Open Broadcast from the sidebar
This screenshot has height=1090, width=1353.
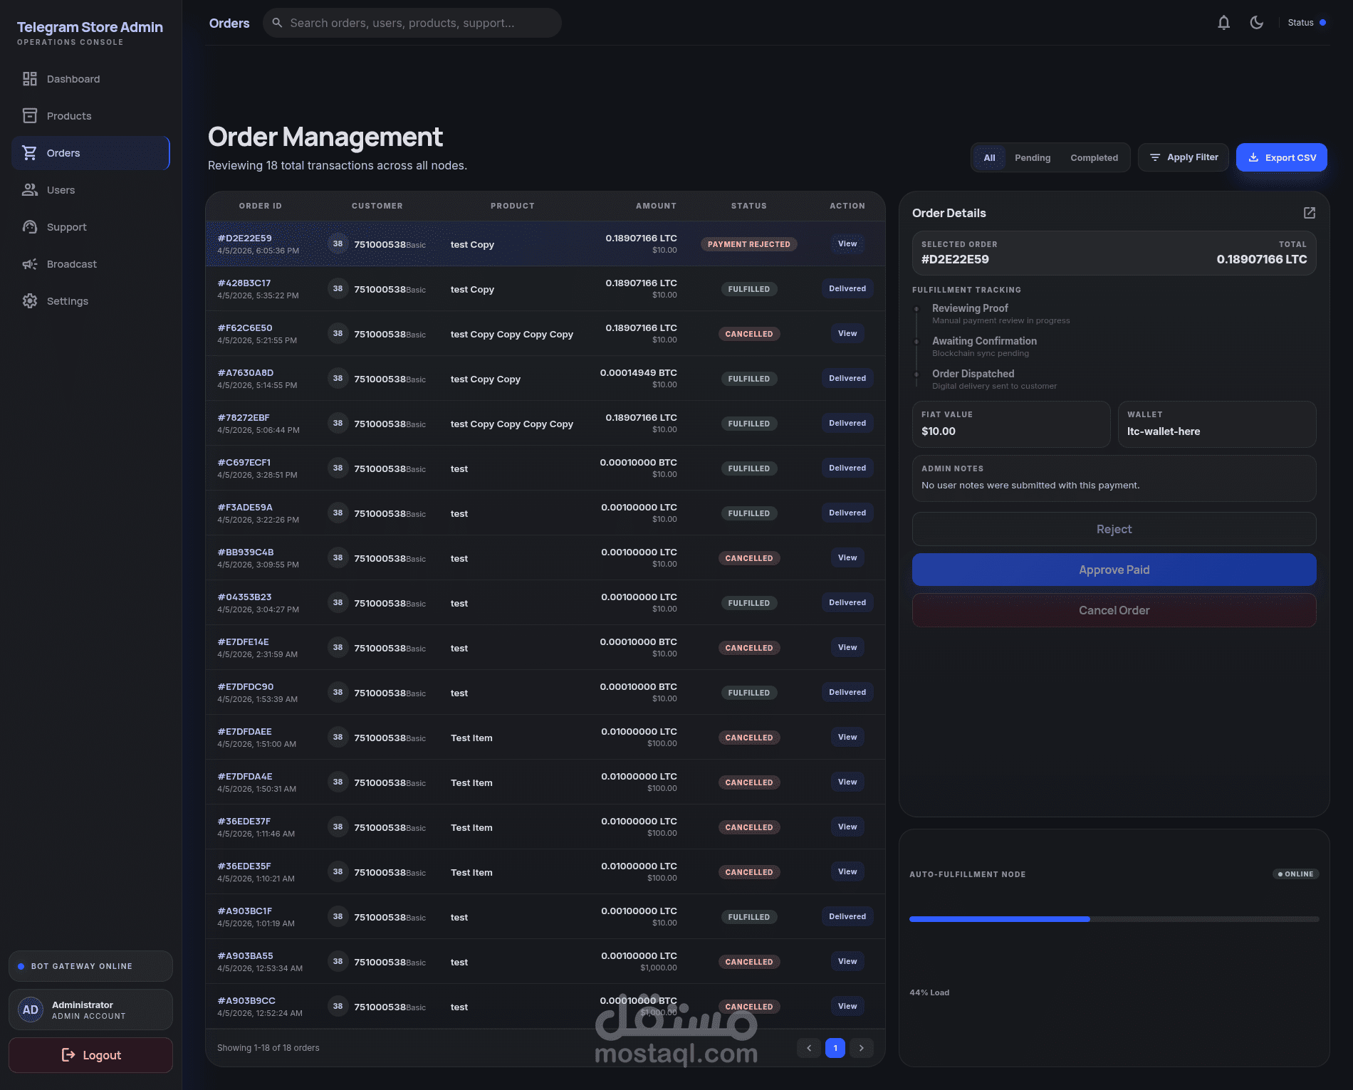point(90,264)
